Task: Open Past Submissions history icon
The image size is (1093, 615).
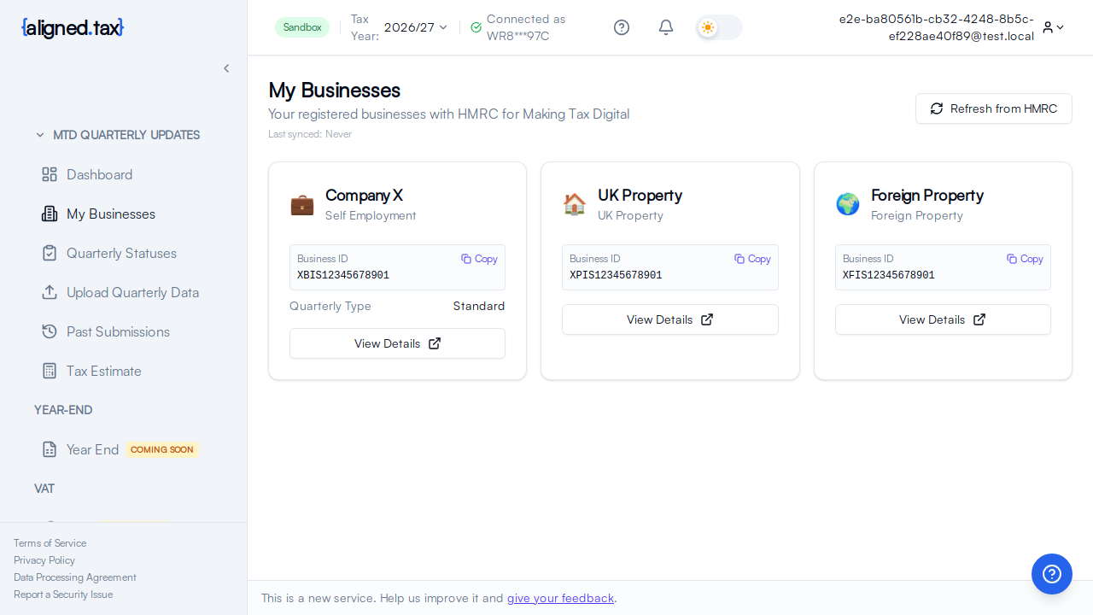Action: point(50,331)
